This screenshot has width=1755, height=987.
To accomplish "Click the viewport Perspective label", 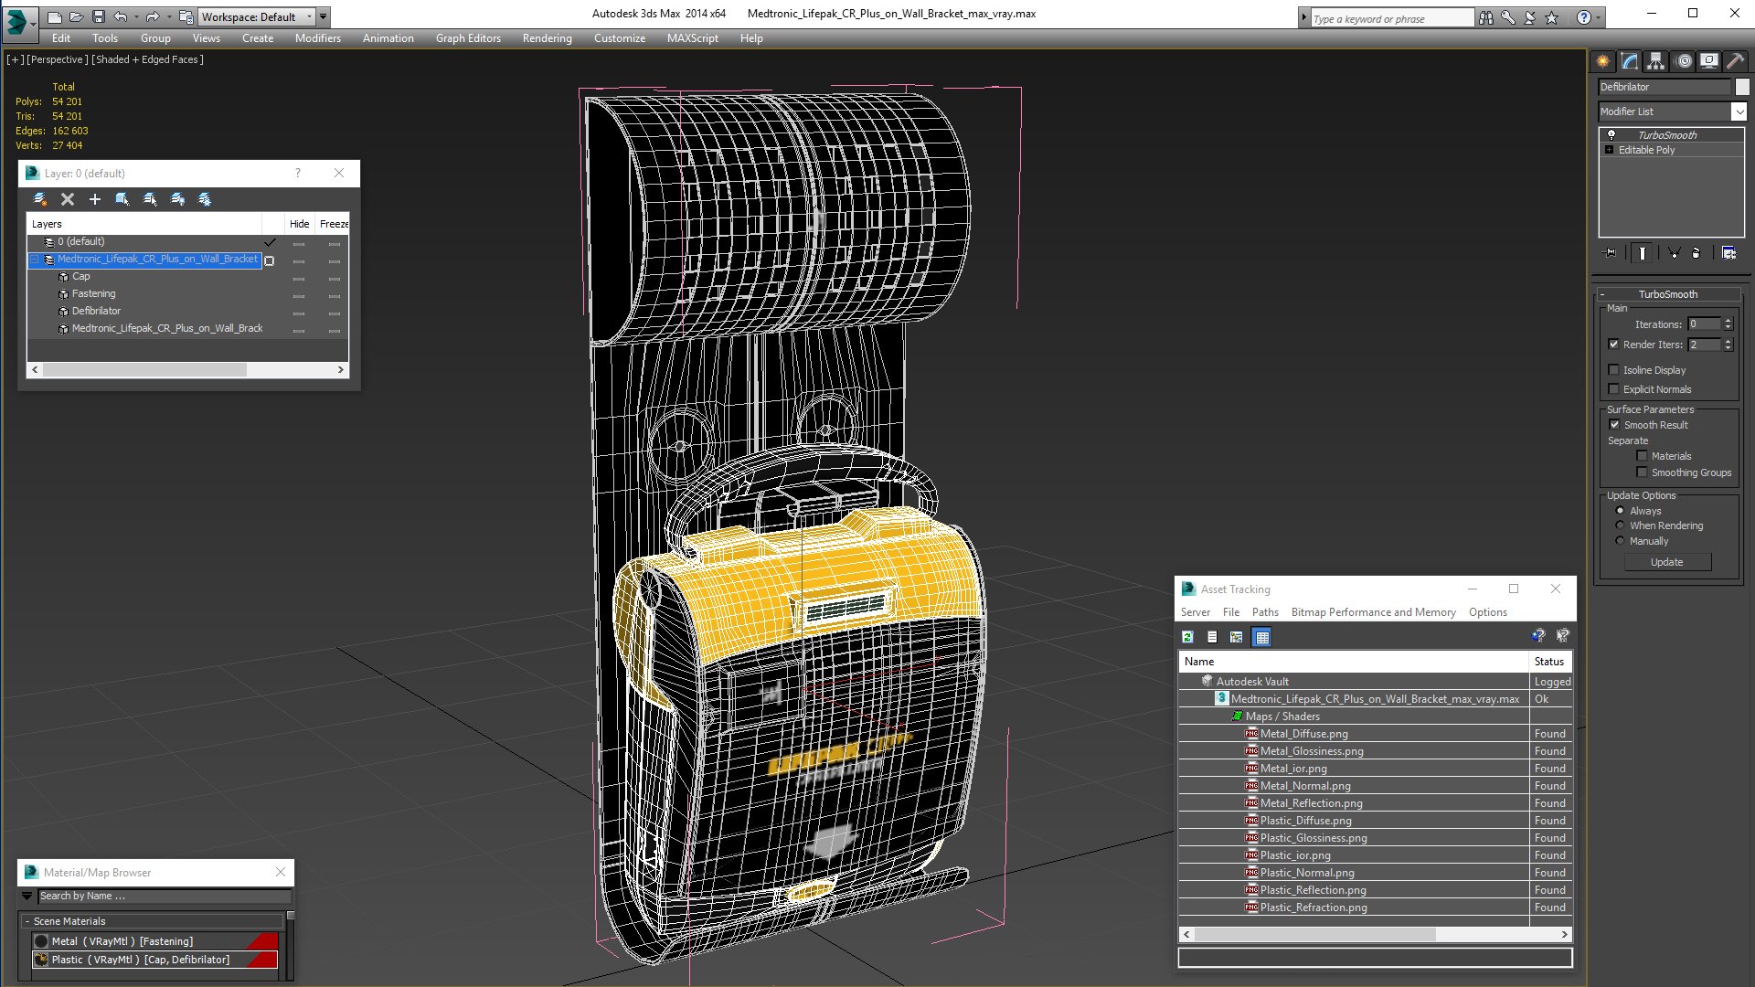I will pos(58,59).
